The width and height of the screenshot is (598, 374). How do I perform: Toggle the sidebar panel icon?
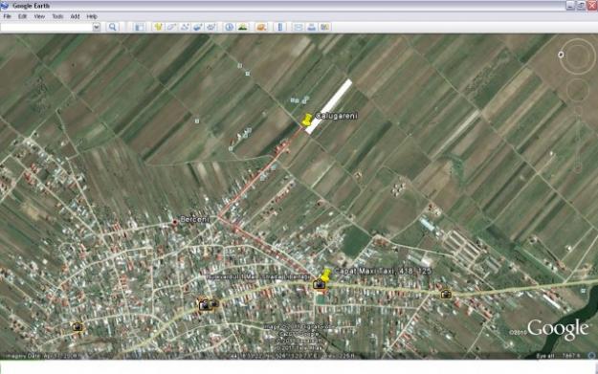140,27
